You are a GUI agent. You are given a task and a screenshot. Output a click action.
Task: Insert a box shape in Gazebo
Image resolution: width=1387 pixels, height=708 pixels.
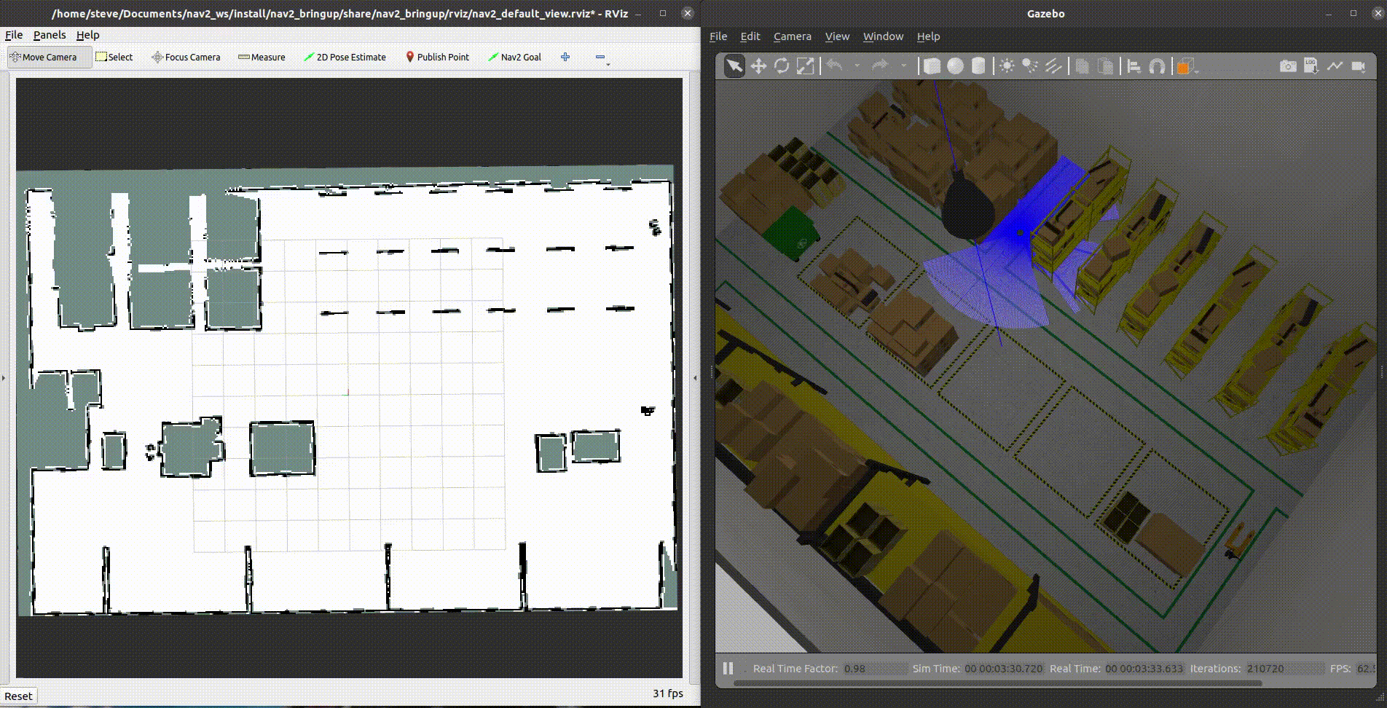coord(932,66)
